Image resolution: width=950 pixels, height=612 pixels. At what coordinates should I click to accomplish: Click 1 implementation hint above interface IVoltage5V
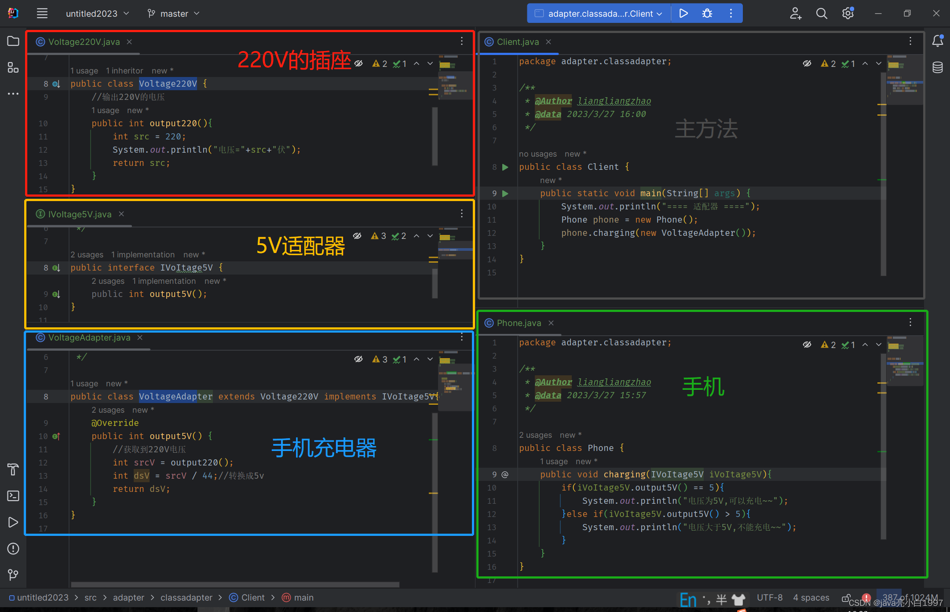click(x=142, y=255)
